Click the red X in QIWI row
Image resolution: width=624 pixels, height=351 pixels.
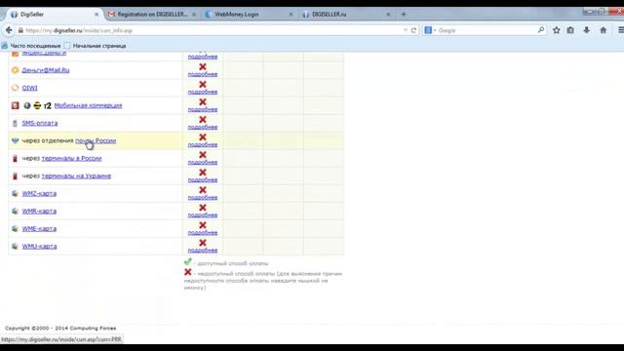203,85
